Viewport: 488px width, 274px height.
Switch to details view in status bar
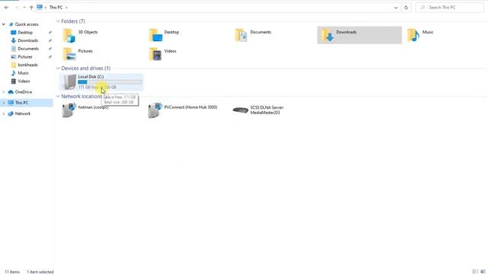pos(475,272)
